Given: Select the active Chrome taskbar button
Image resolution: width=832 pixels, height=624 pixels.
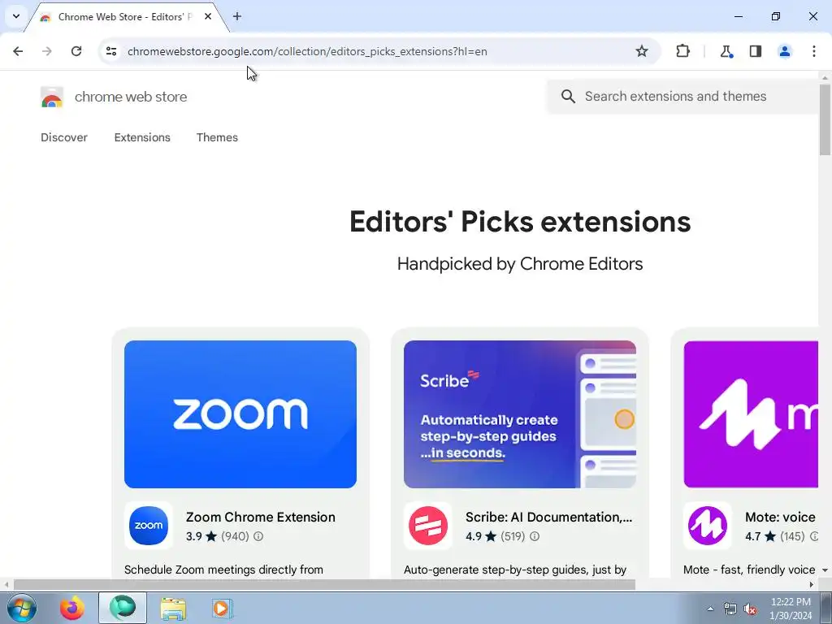Looking at the screenshot, I should (123, 608).
